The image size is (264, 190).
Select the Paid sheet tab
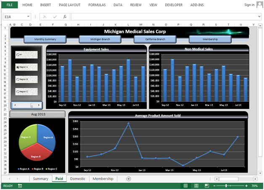[x=59, y=179]
